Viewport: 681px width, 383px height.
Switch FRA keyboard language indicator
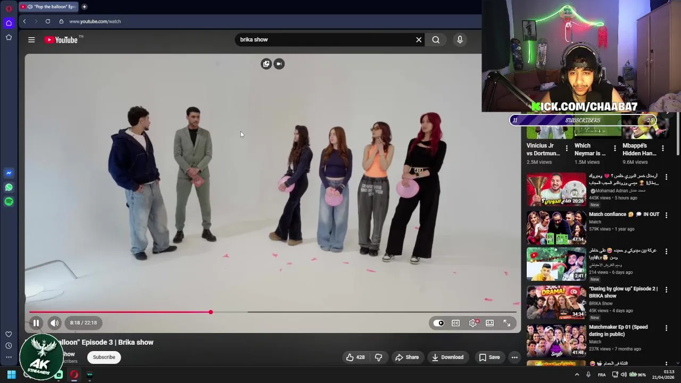pos(602,374)
